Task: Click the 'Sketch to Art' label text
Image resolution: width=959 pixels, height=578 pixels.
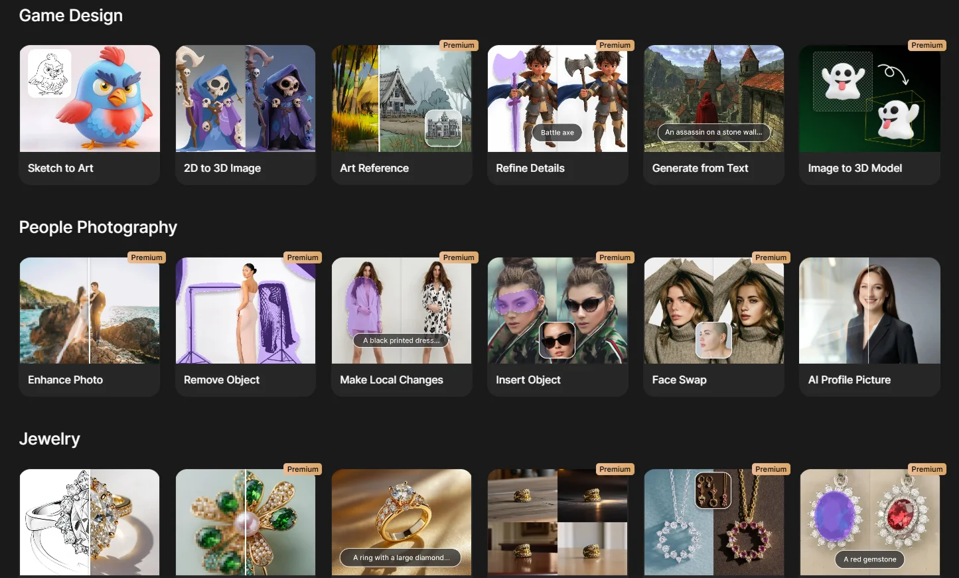Action: point(60,169)
